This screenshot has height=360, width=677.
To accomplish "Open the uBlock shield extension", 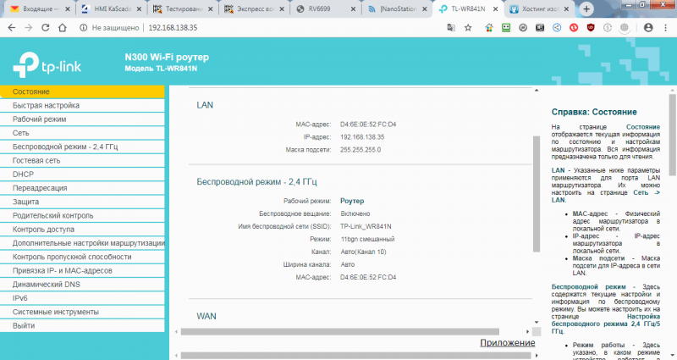I will pyautogui.click(x=591, y=28).
